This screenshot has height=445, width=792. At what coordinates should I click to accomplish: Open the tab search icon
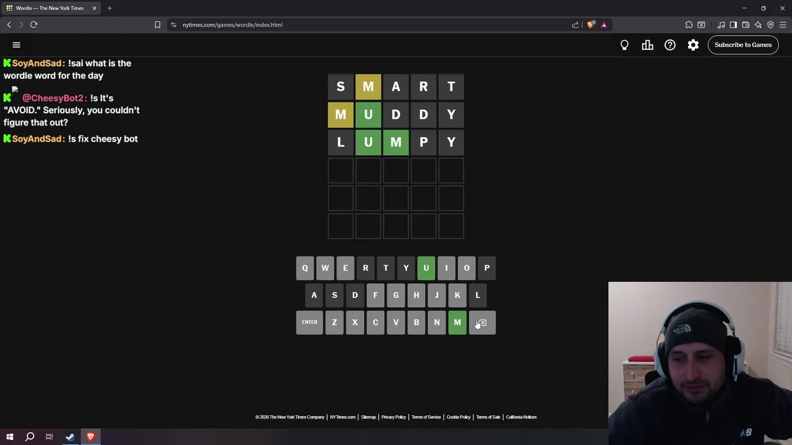(x=701, y=25)
